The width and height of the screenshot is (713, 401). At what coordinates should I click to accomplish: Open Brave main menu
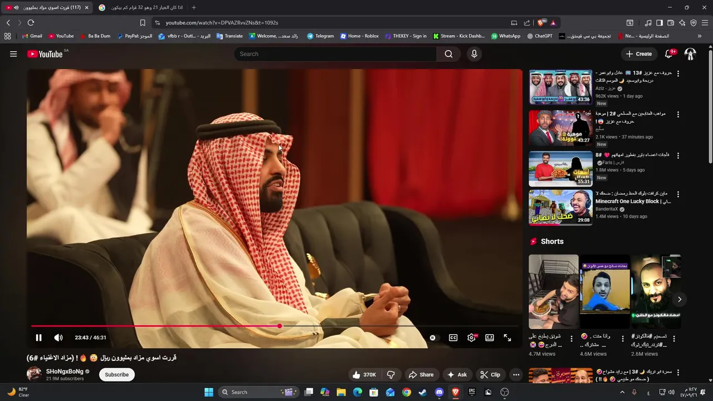click(705, 23)
